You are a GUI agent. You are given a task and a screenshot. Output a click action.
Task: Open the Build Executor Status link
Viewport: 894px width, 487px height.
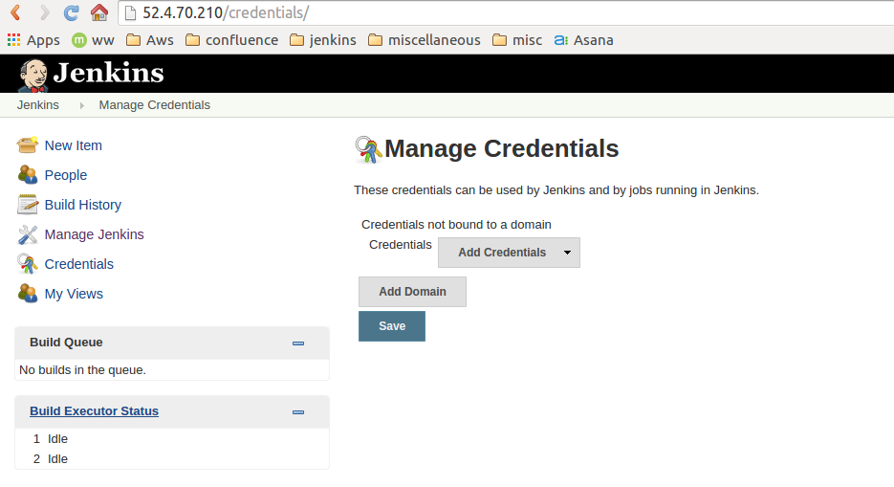click(x=94, y=411)
